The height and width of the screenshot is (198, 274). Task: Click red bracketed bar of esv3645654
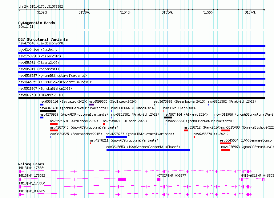point(225,143)
